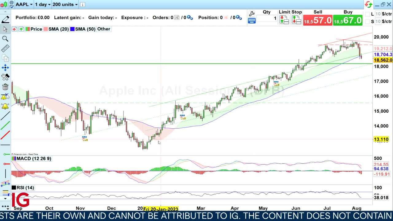This screenshot has width=393, height=221.
Task: Open the chart information 'i' icon
Action: (83, 5)
